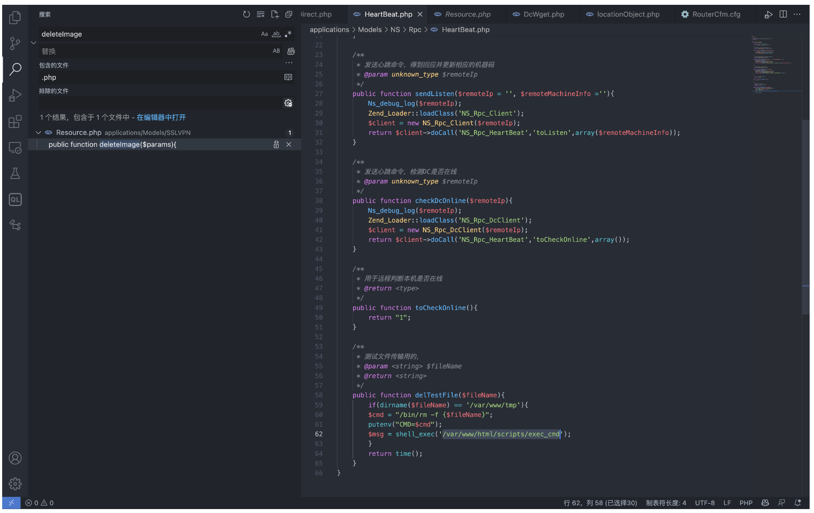Split the editor to the right
814x513 pixels.
tap(783, 14)
